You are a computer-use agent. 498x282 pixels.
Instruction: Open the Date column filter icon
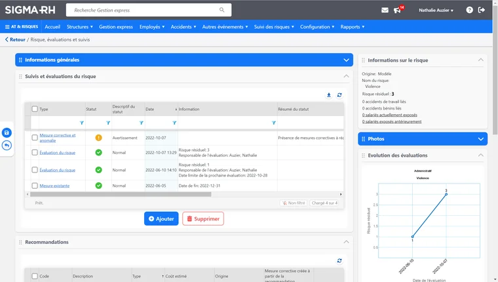tap(174, 123)
